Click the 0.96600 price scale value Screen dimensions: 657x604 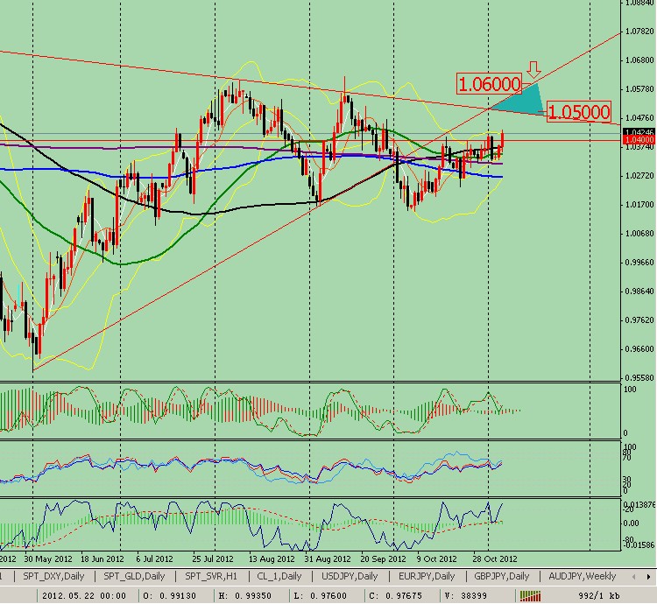point(639,349)
